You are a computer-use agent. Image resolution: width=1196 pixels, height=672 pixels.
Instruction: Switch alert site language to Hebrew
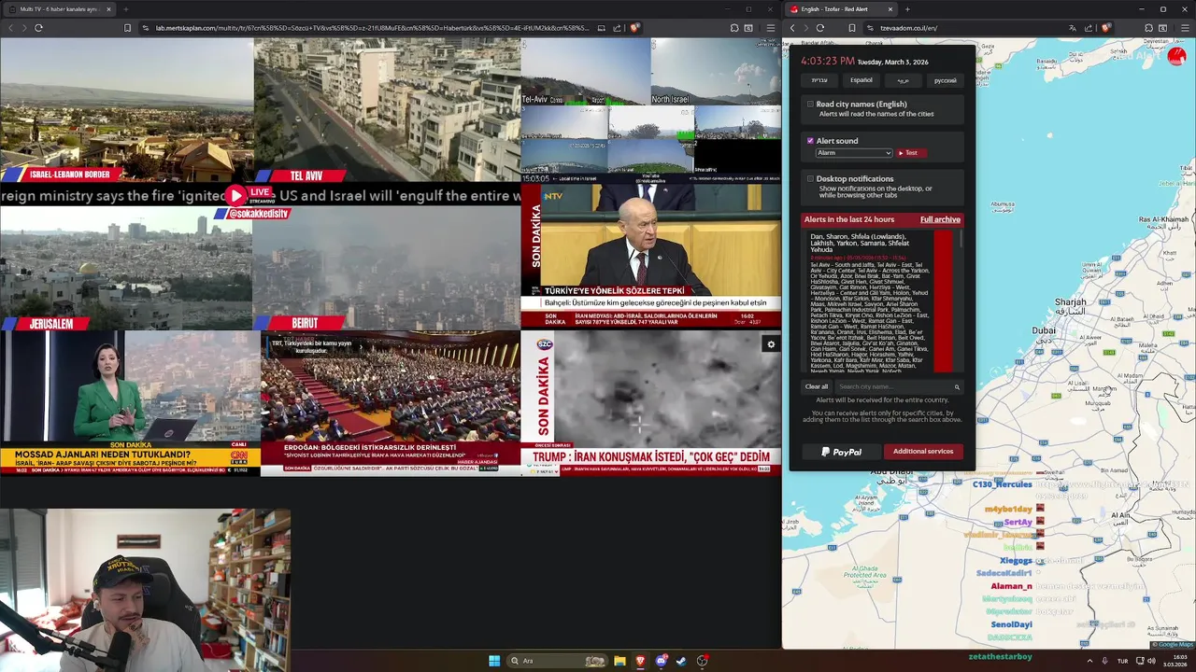[819, 80]
